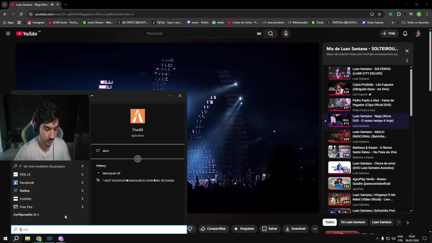Play Luan Santana - SOLTEIROU video thumbnail

coord(339,73)
